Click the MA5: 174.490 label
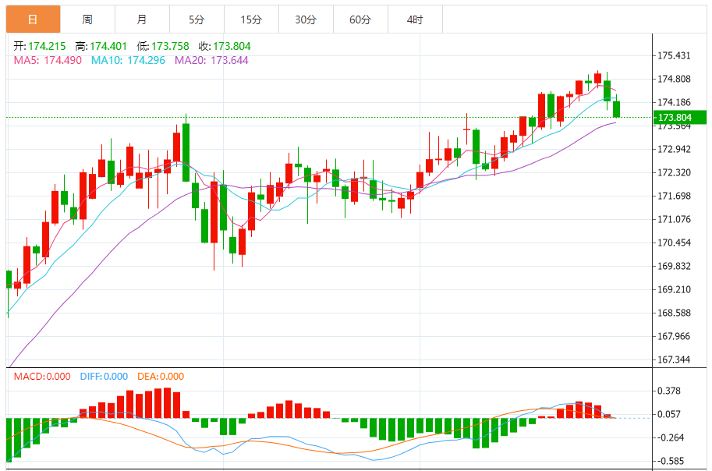Image resolution: width=712 pixels, height=471 pixels. (x=48, y=60)
